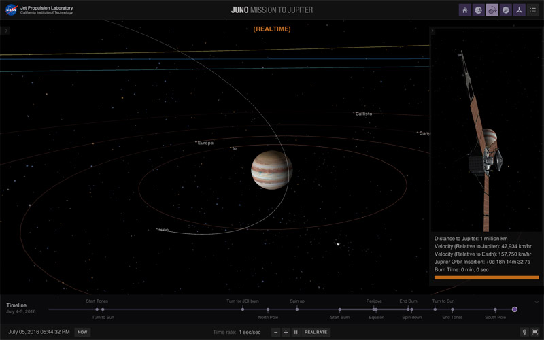Jump to Spin down timeline marker
The height and width of the screenshot is (340, 544).
[x=411, y=309]
